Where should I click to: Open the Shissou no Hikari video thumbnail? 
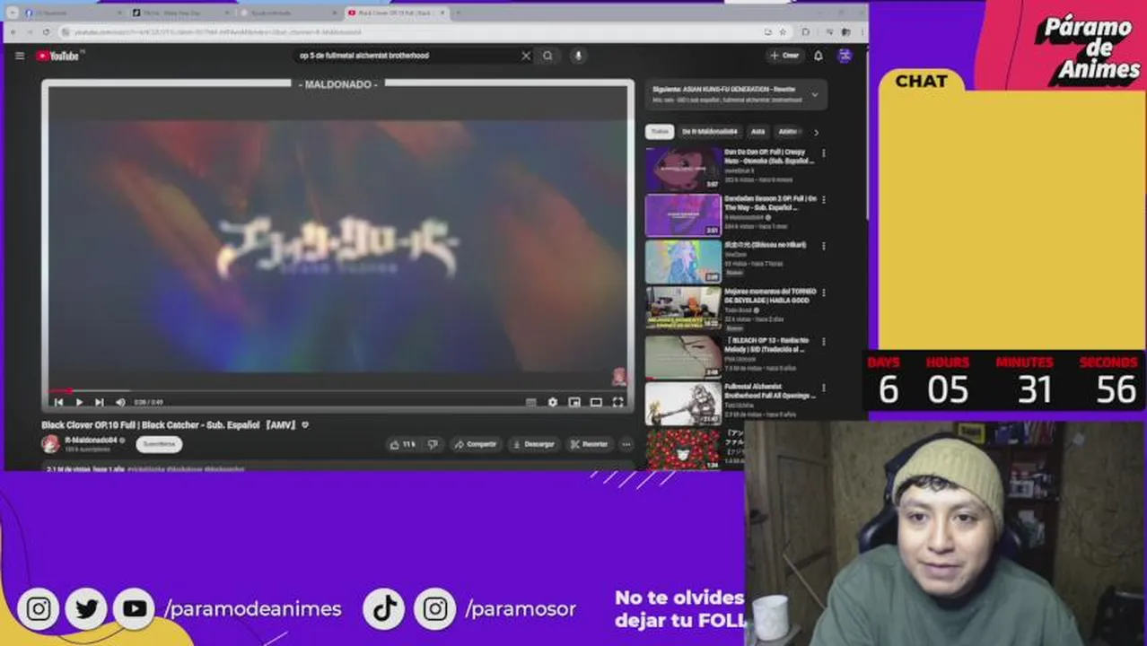tap(683, 261)
